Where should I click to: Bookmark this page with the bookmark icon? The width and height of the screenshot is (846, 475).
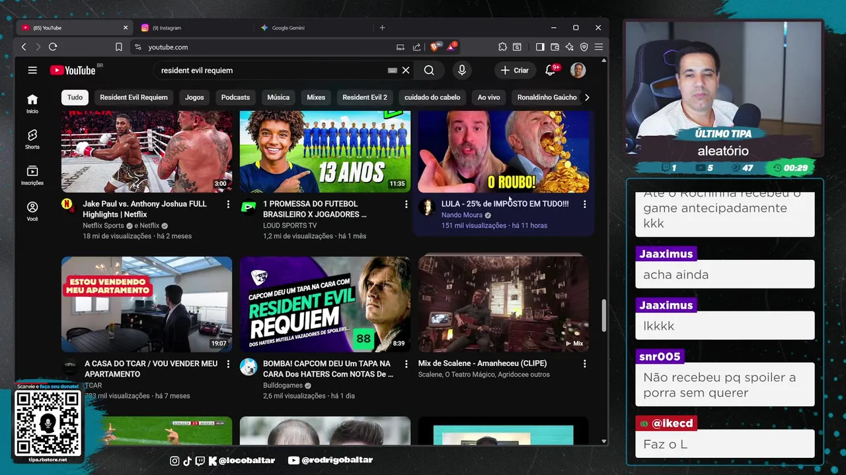coord(119,47)
